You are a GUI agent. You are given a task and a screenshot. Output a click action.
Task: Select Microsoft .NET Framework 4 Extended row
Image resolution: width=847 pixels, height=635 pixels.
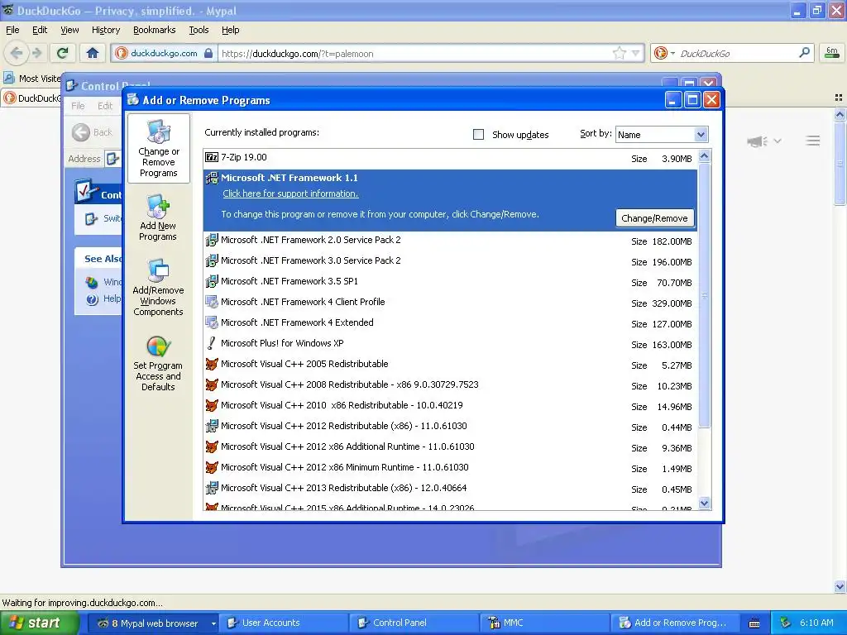click(450, 323)
